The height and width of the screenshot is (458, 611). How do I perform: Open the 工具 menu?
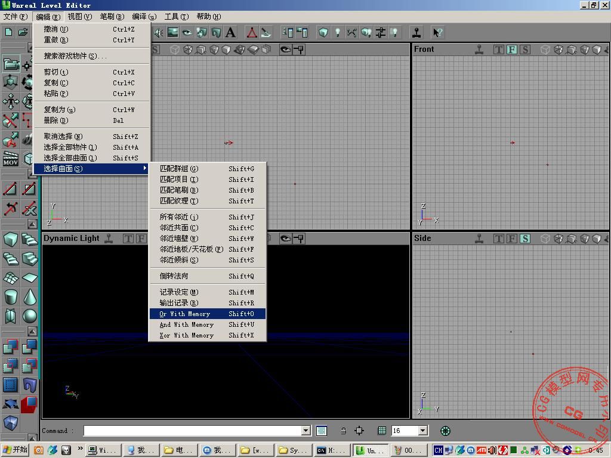(x=176, y=16)
